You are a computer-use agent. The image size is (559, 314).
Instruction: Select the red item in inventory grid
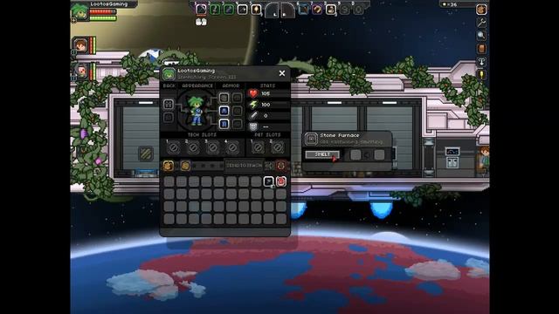(281, 181)
